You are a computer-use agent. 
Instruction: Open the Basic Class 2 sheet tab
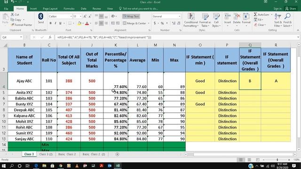click(67, 154)
